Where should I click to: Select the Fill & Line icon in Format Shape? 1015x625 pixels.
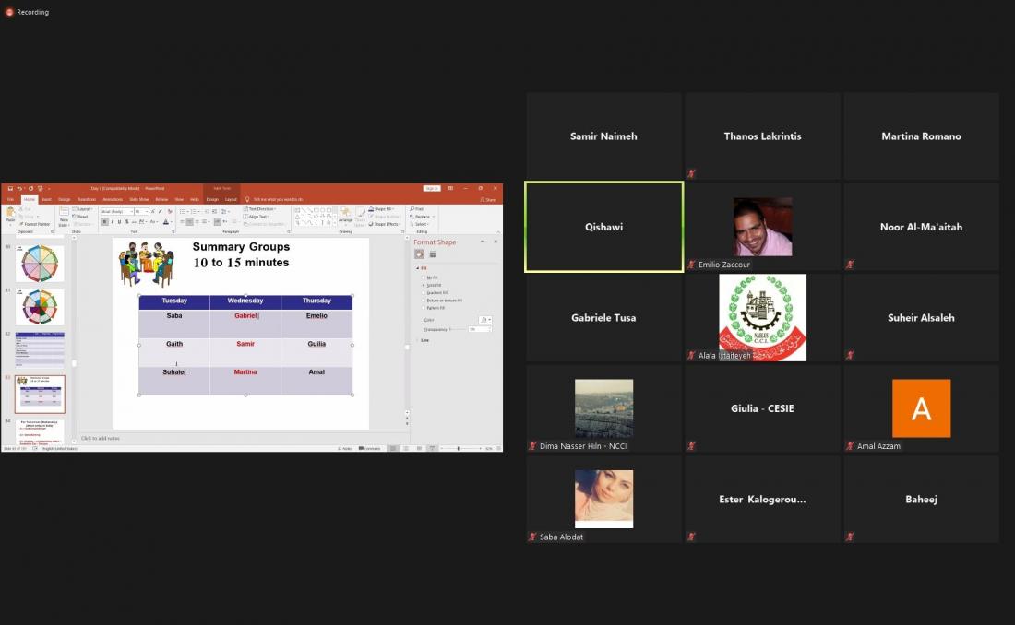[419, 254]
